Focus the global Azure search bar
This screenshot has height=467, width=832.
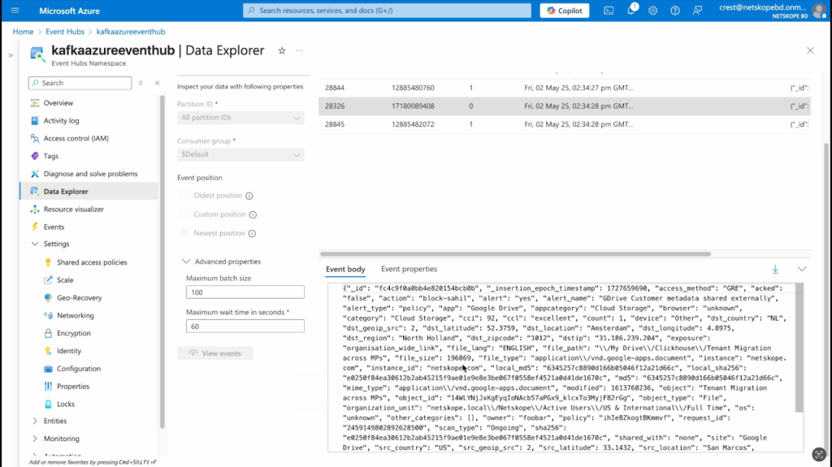click(387, 11)
